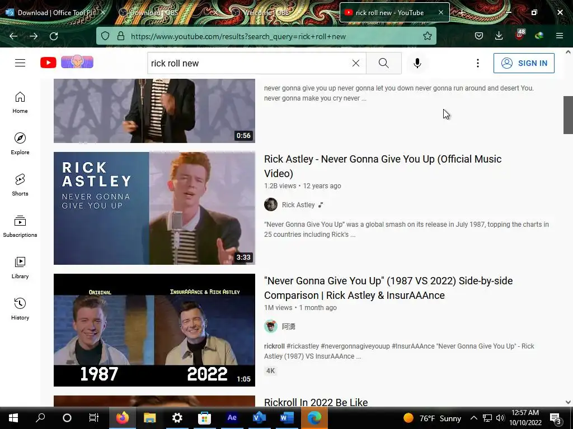
Task: View site security padlock info
Action: (x=121, y=36)
